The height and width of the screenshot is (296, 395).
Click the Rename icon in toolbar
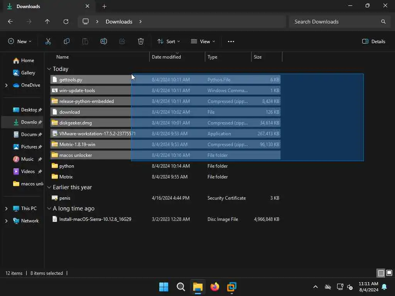pos(104,42)
